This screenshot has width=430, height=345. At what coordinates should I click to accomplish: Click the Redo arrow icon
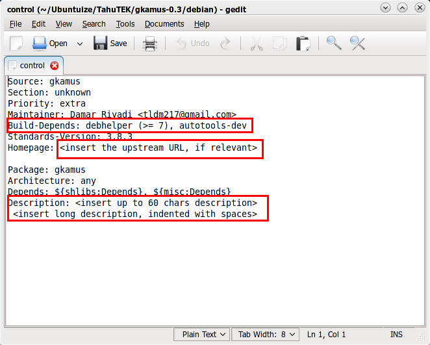[225, 44]
